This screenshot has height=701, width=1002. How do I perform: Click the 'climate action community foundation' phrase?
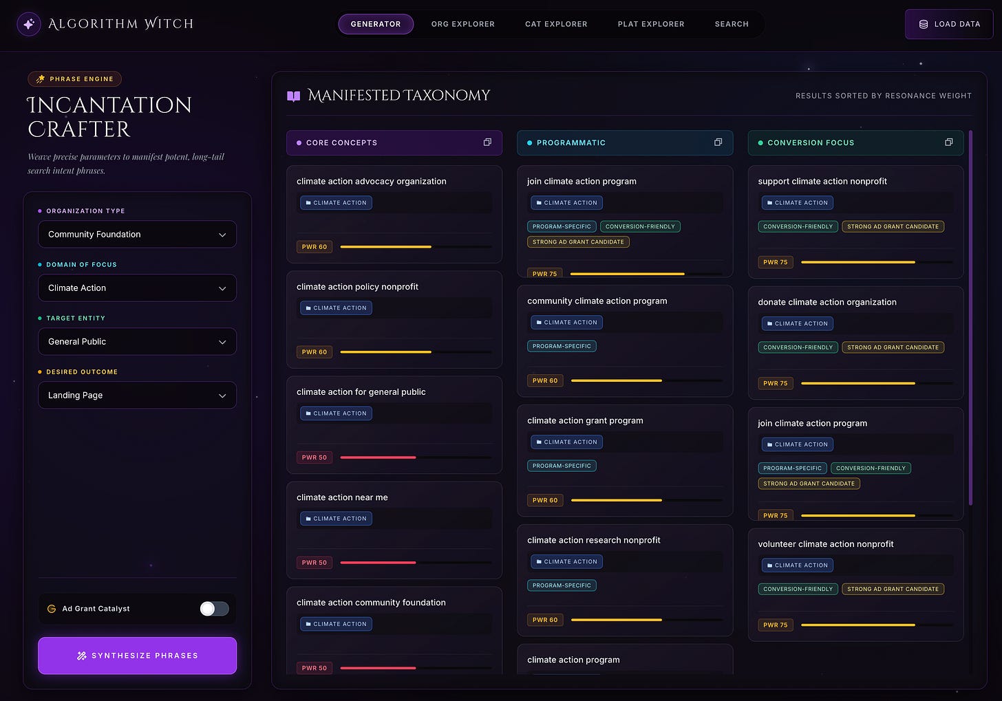pyautogui.click(x=371, y=603)
